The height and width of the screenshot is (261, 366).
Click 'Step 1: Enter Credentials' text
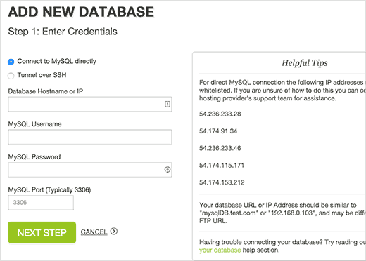[63, 32]
